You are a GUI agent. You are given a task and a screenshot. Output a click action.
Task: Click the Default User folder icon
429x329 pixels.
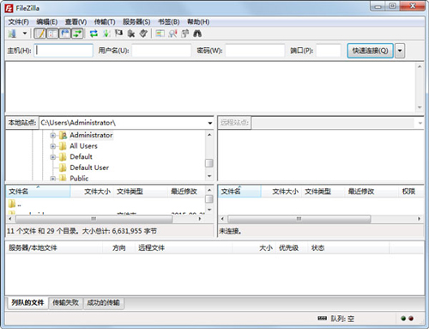coord(63,168)
